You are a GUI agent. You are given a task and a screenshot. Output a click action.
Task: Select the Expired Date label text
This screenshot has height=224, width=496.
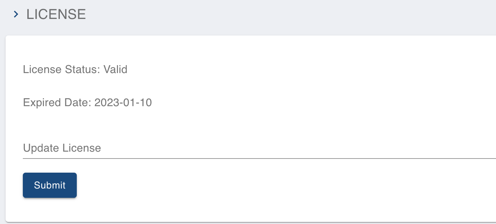[x=57, y=102]
